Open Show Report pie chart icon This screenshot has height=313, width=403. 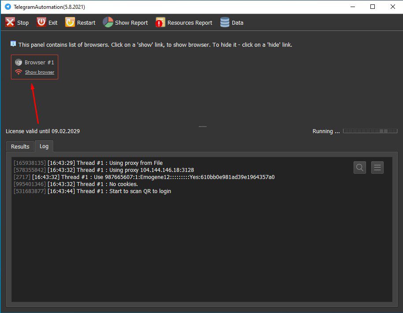point(108,22)
